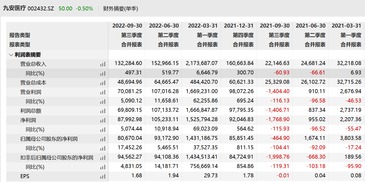Click the 九安医疗 stock name
The image size is (365, 182).
(14, 8)
